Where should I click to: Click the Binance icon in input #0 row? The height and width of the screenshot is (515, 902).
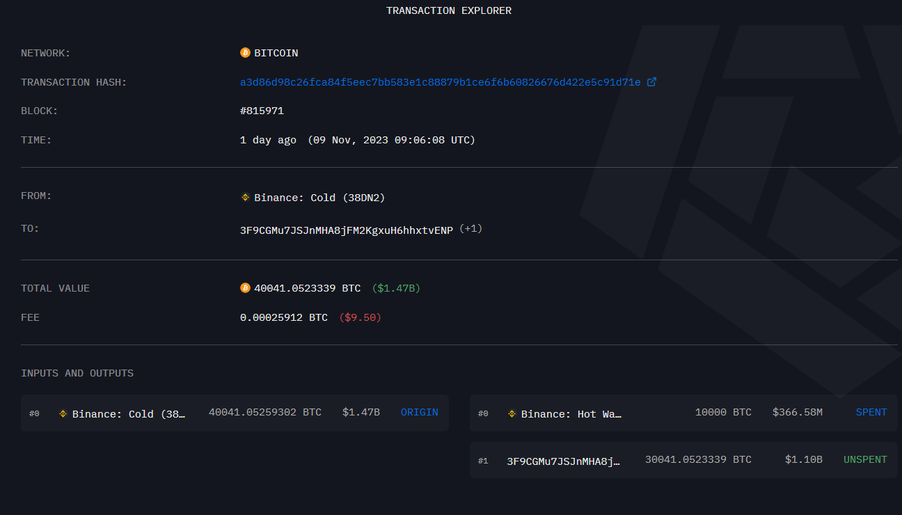(x=63, y=413)
